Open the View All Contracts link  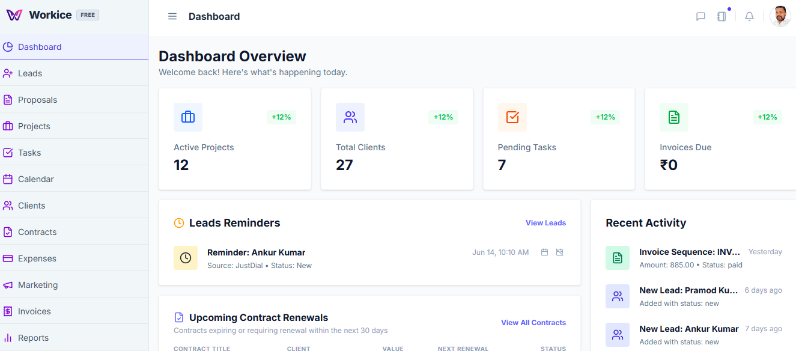point(533,323)
